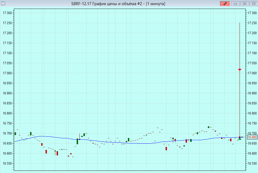This screenshot has height=173, width=258.
Task: Click the current price label 16 680
Action: tap(252, 137)
